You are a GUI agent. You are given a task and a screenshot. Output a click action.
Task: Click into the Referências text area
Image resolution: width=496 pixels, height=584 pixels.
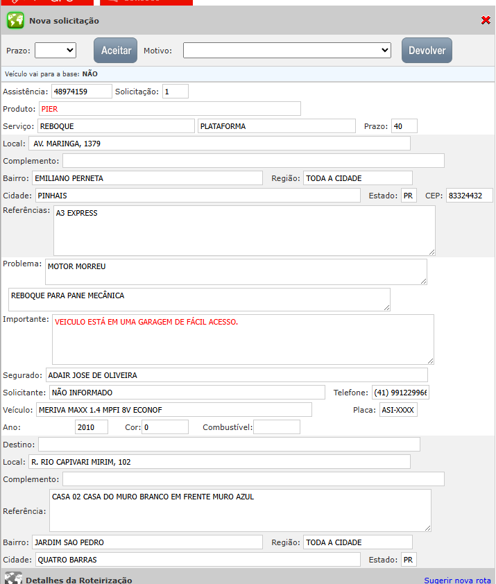click(x=244, y=230)
